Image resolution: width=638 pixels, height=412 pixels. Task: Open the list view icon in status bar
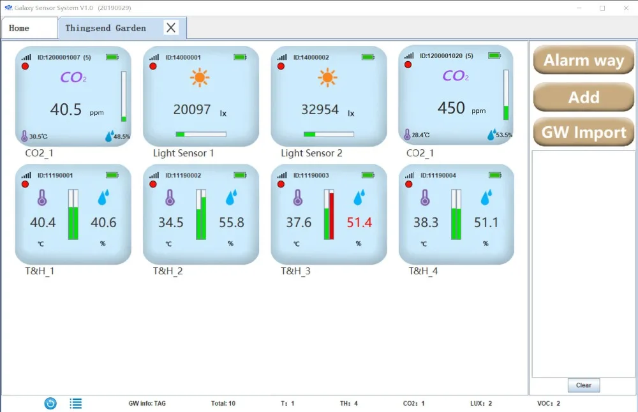[76, 404]
